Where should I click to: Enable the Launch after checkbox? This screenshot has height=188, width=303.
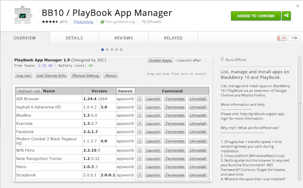[x=177, y=61]
